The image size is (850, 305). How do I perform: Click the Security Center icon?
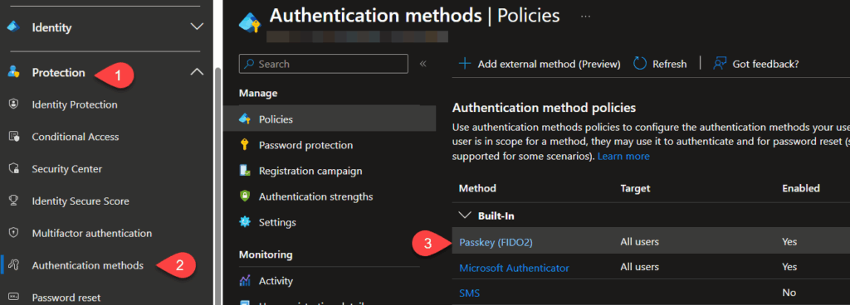click(x=14, y=169)
